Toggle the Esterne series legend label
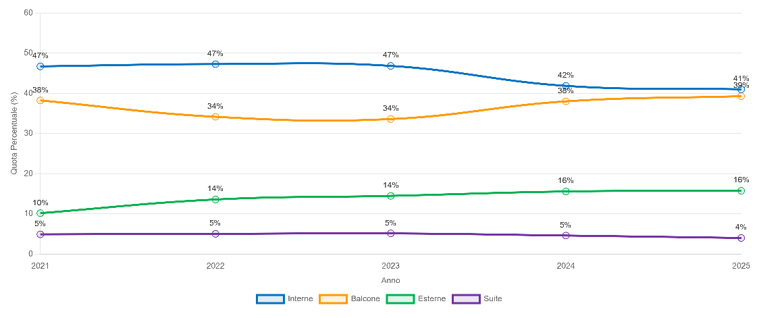The width and height of the screenshot is (761, 318). pyautogui.click(x=432, y=298)
